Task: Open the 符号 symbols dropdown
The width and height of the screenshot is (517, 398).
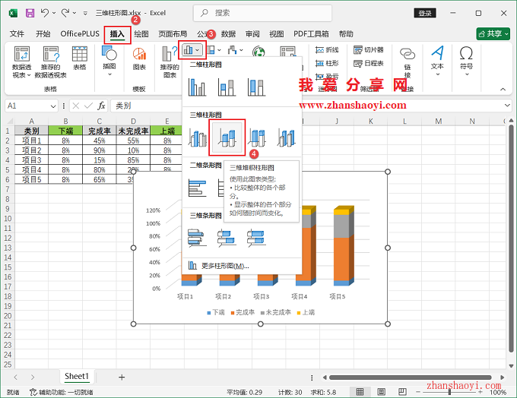Action: coord(466,61)
